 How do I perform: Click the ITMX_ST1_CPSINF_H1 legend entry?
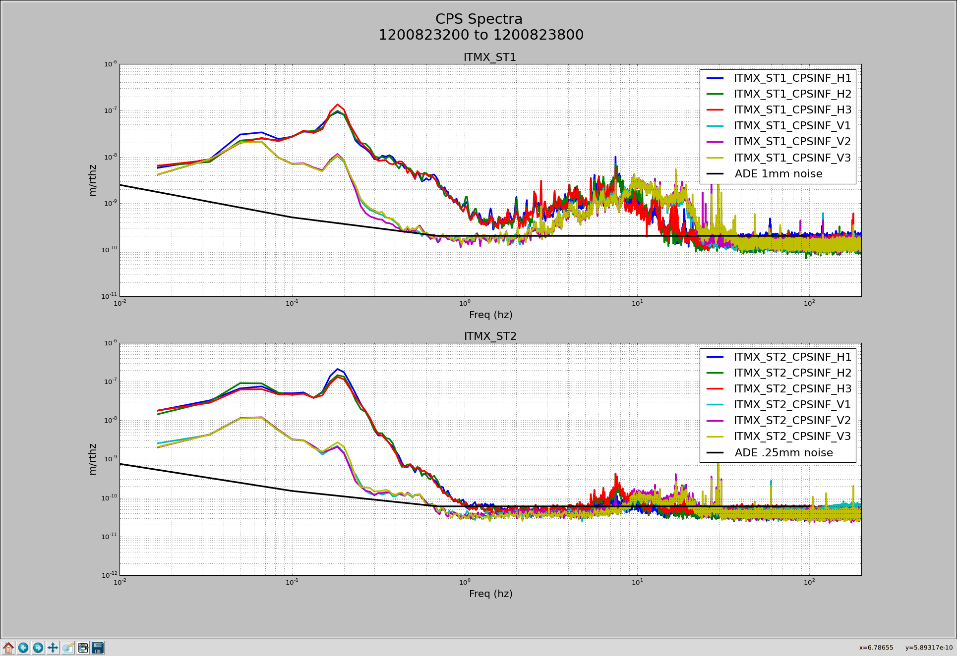click(792, 78)
